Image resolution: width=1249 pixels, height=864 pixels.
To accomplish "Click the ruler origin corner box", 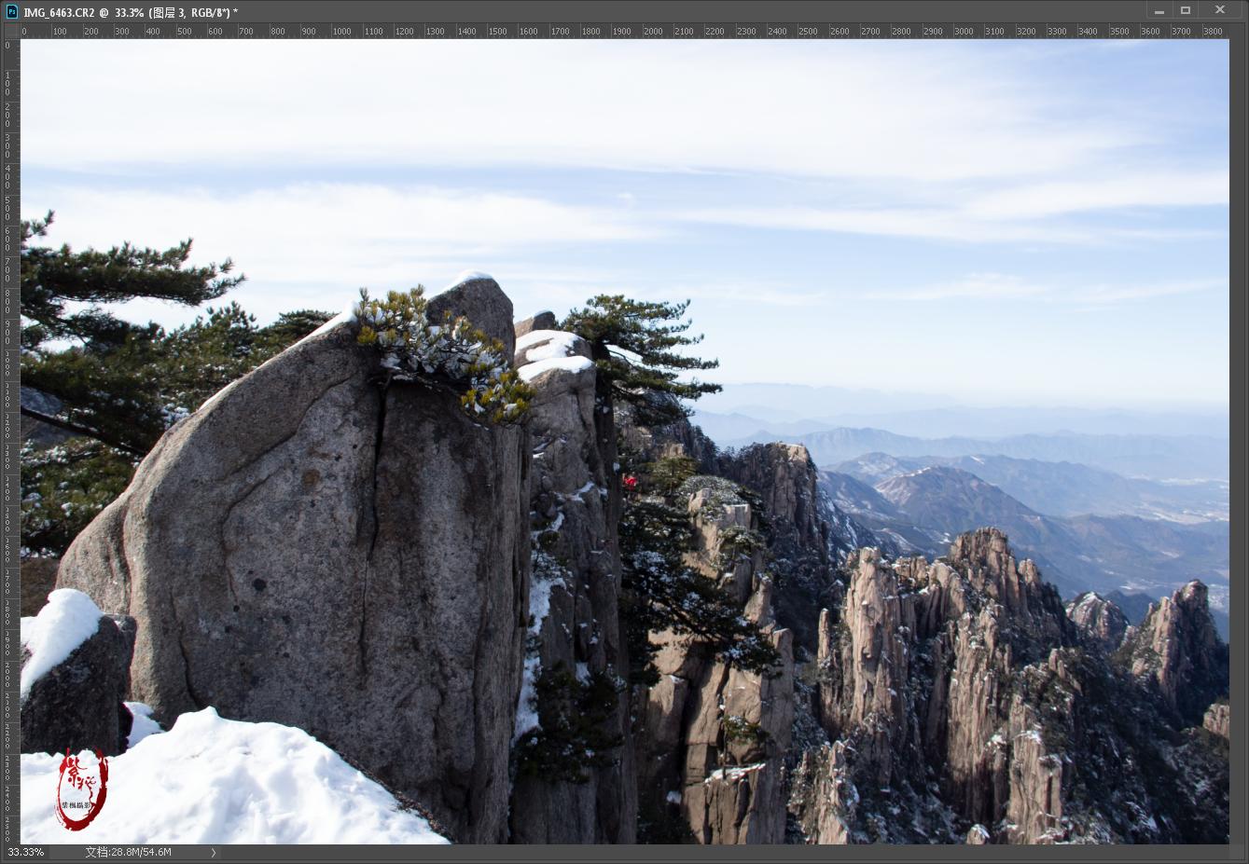I will pos(10,31).
